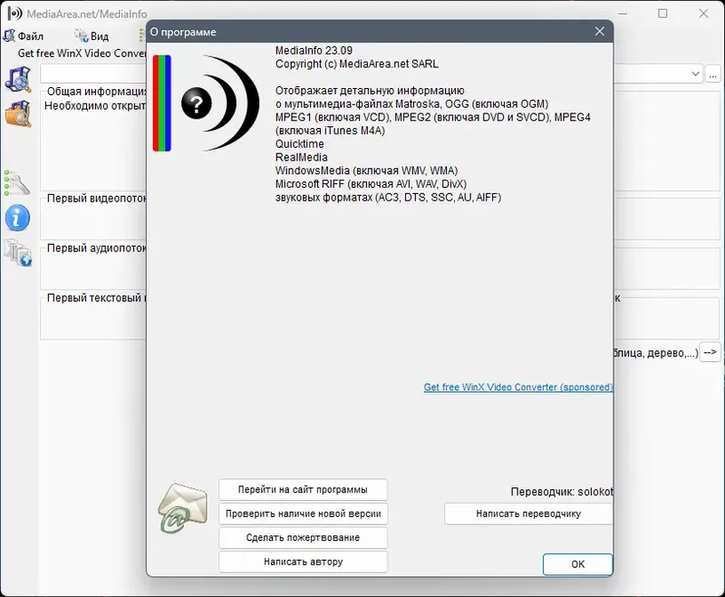Confirm About dialog with OK button

pos(577,564)
